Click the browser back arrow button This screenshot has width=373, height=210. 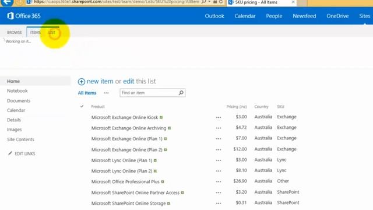click(x=7, y=2)
